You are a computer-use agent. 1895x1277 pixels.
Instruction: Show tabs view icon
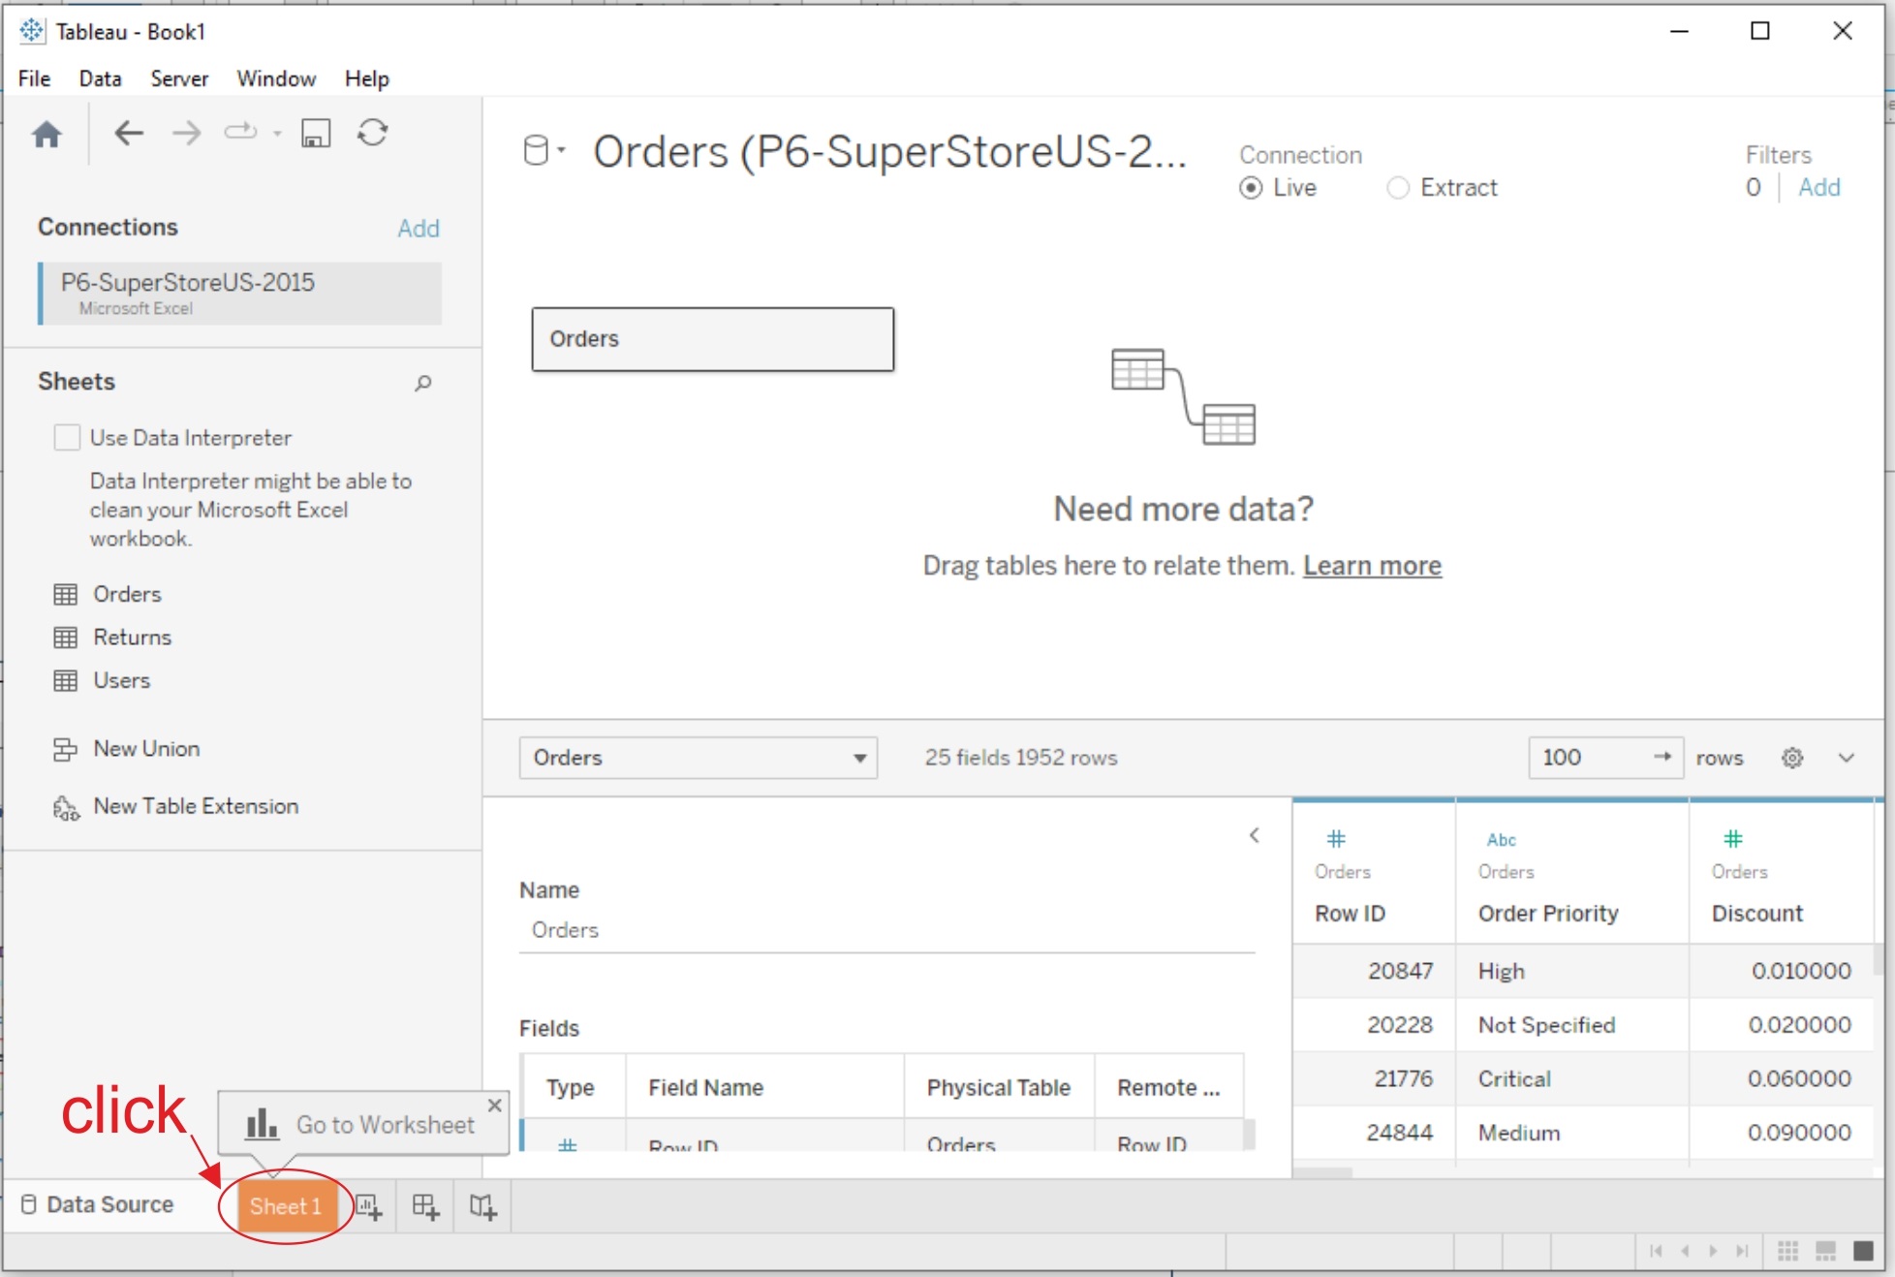[x=1863, y=1251]
